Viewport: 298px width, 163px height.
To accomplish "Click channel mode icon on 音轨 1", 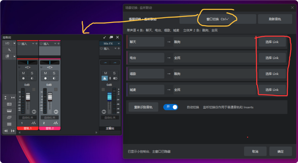I will (x=34, y=111).
